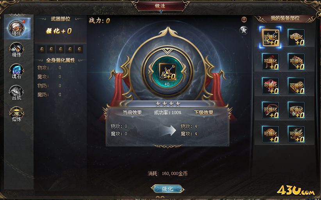The image size is (321, 200).
Task: Click the first locked slot padlock
Action: click(x=42, y=49)
